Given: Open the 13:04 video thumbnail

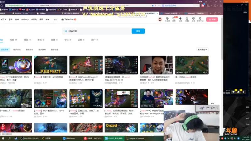Looking at the screenshot, I should click(16, 65).
